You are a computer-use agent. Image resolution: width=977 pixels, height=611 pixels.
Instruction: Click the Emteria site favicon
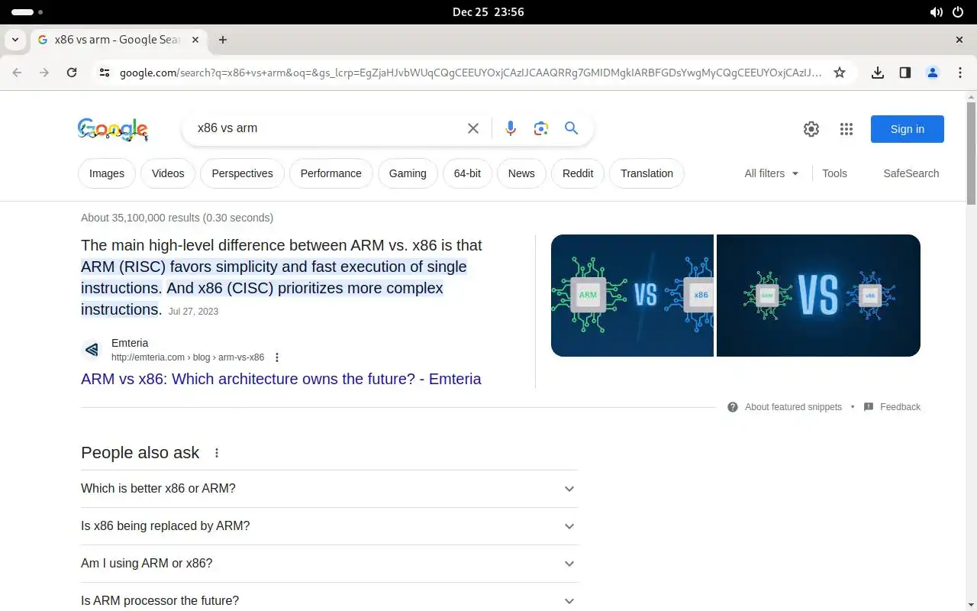[92, 350]
